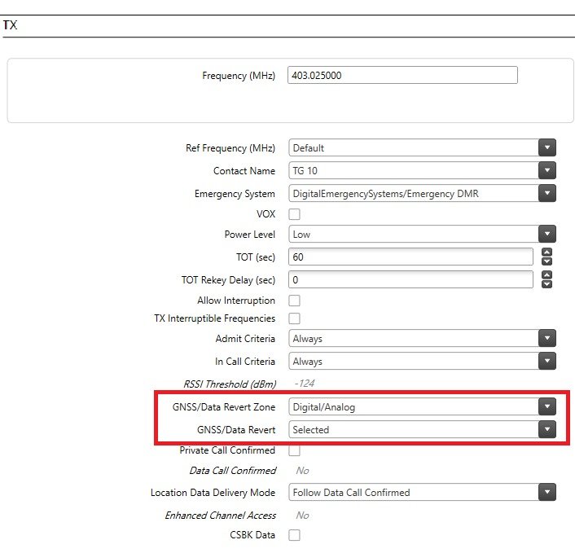Click the 'Emergency System' label
Viewport: 575px width, 553px height.
coord(235,194)
